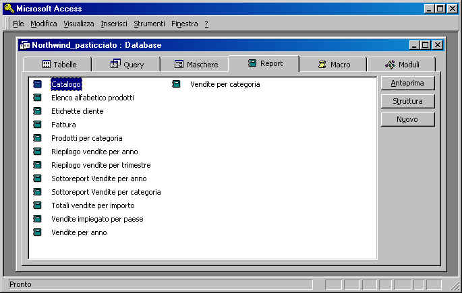Click the Totali vendite per importo icon
Screen dimensions: 462x293
coord(38,205)
